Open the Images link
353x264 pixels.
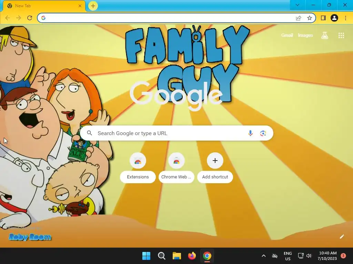(x=305, y=35)
